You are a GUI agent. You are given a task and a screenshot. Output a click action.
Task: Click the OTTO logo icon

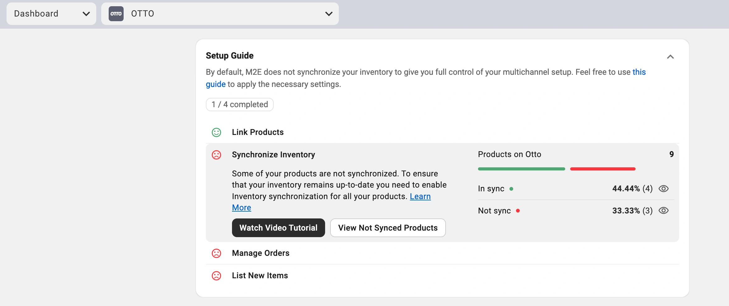(x=116, y=14)
